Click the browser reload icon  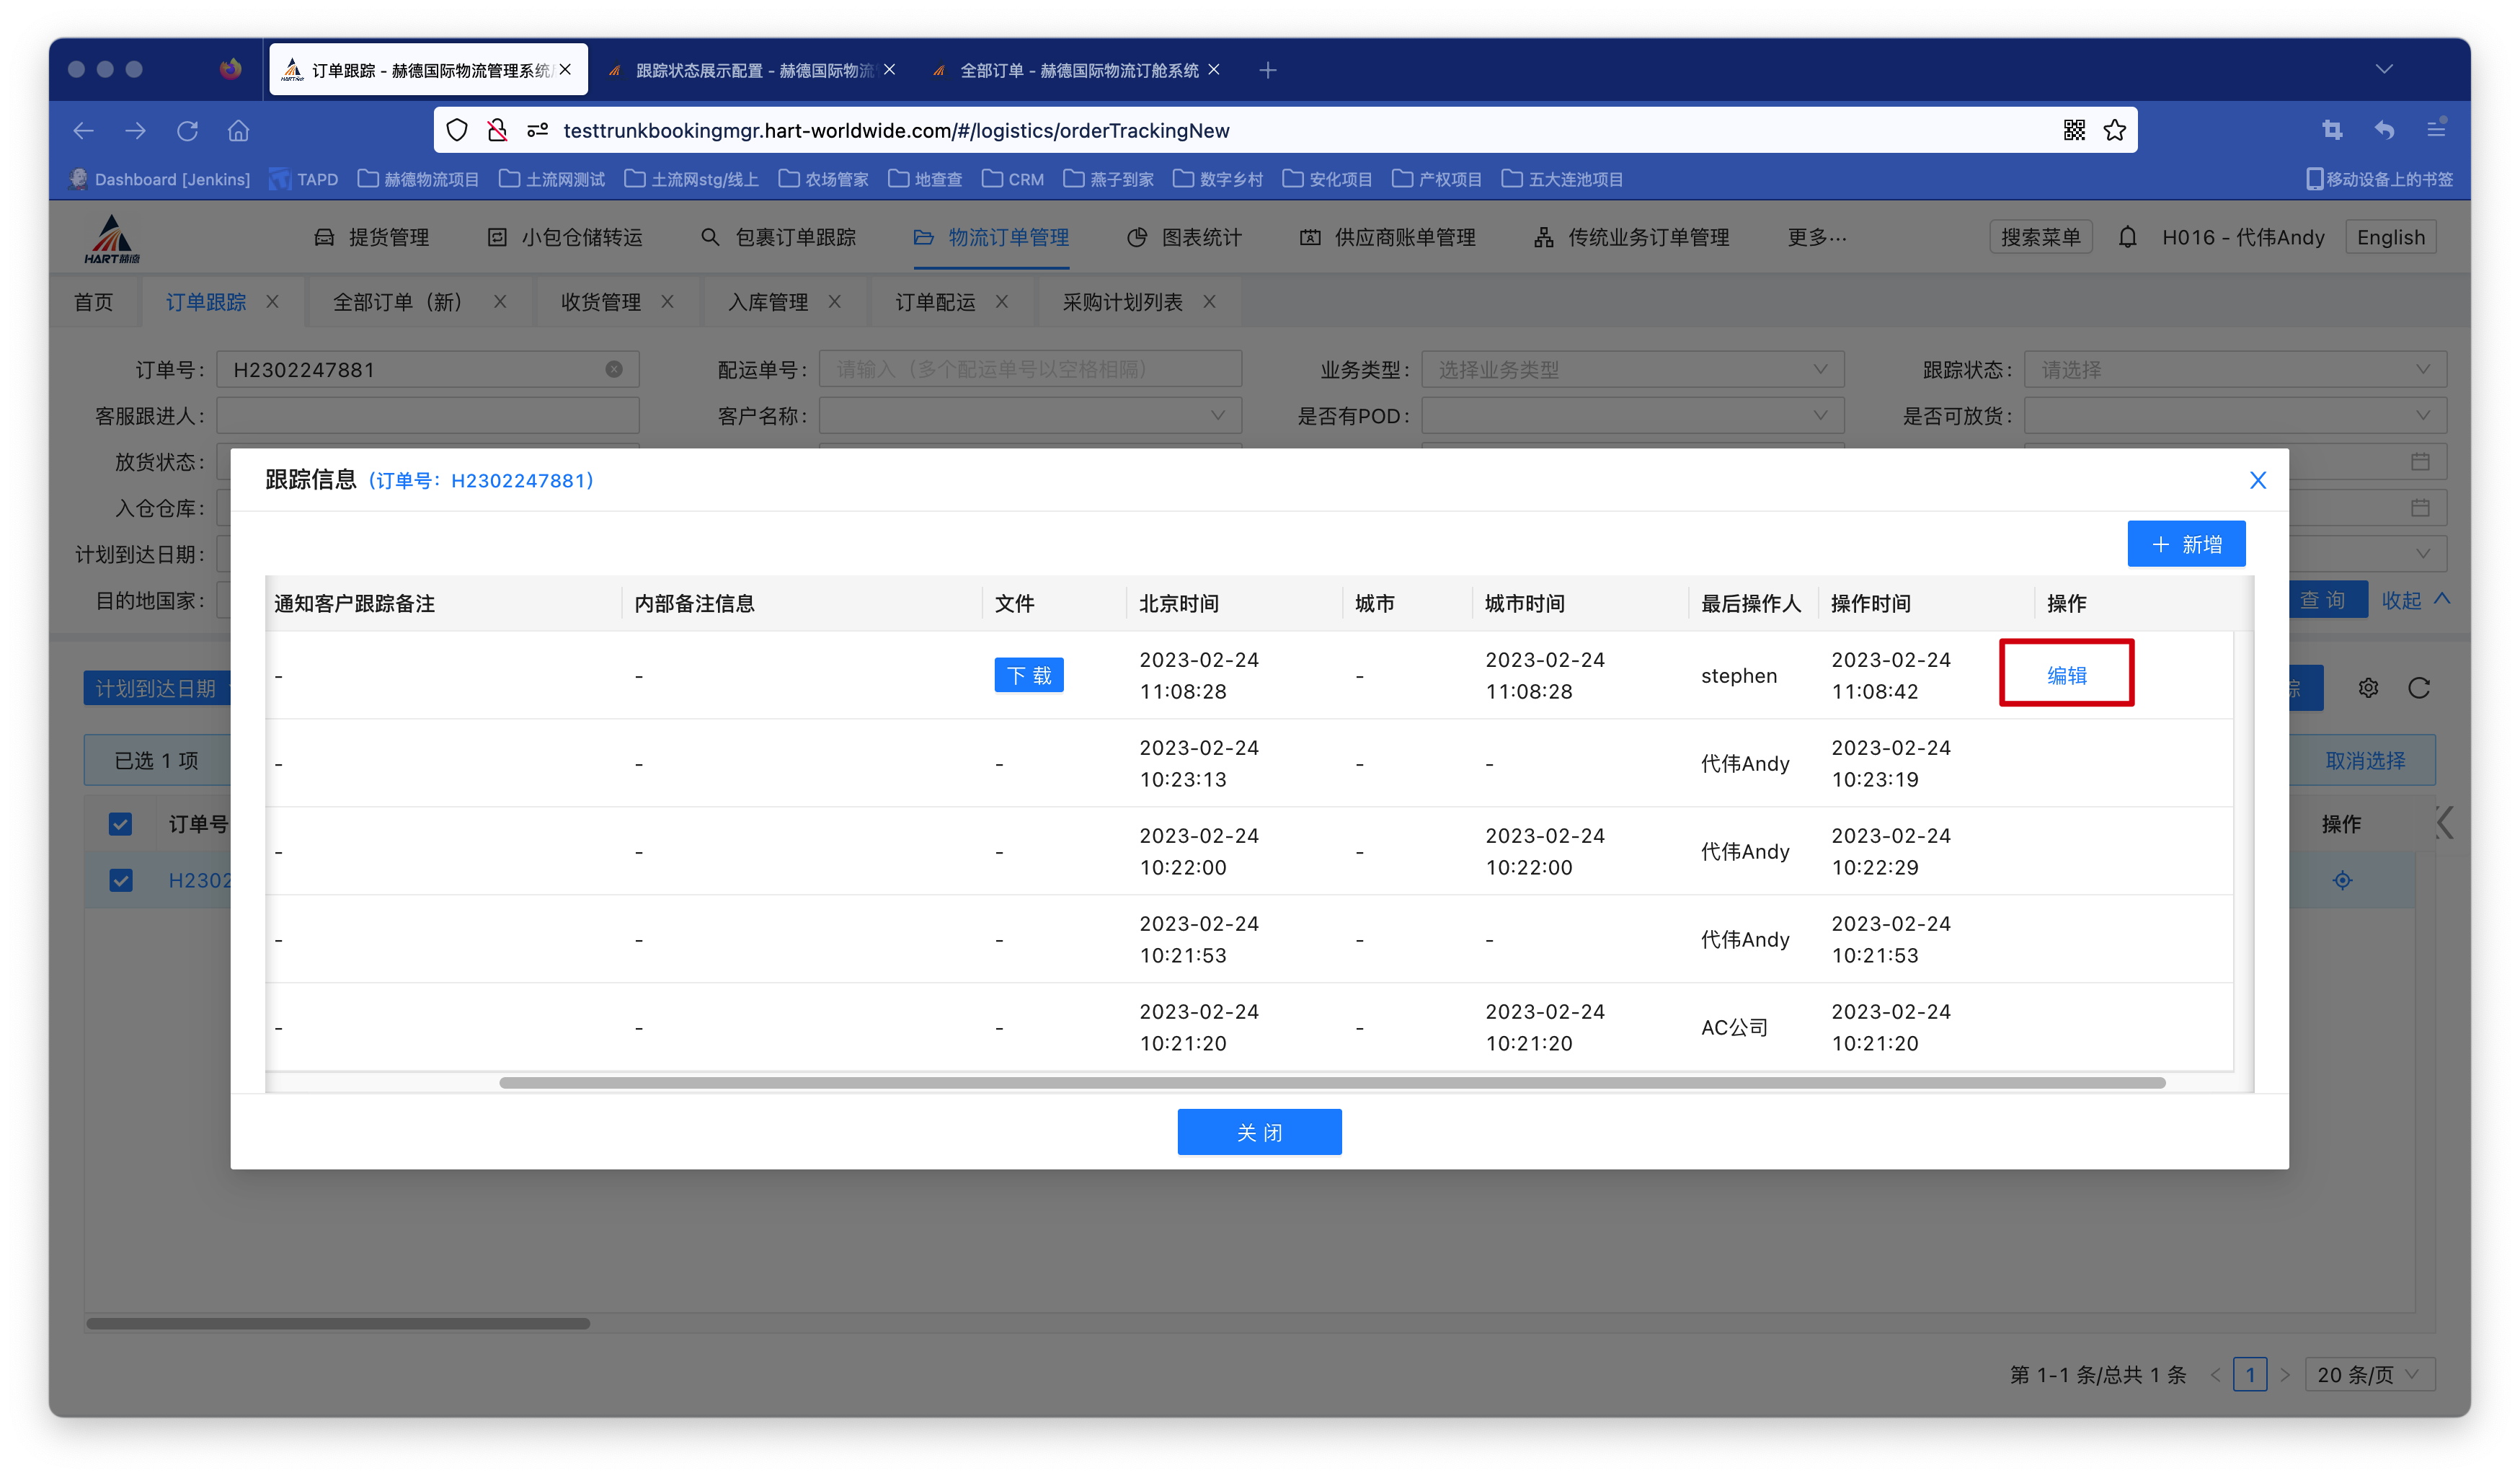click(187, 131)
